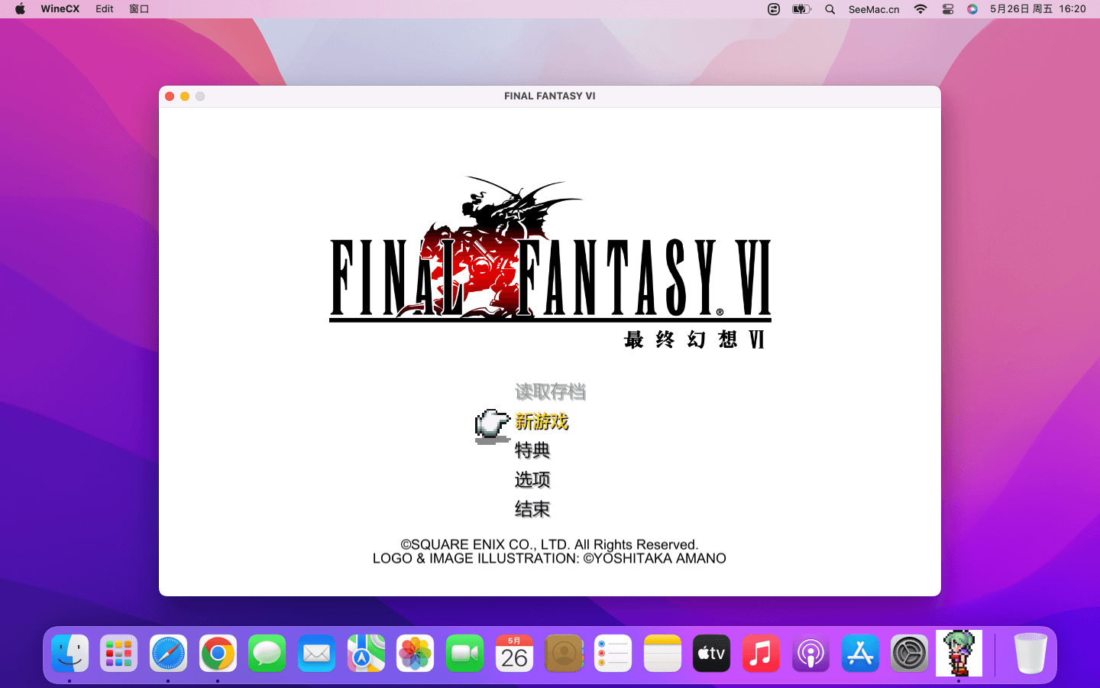The width and height of the screenshot is (1100, 688).
Task: Open 选项 (Options) in game menu
Action: tap(532, 479)
